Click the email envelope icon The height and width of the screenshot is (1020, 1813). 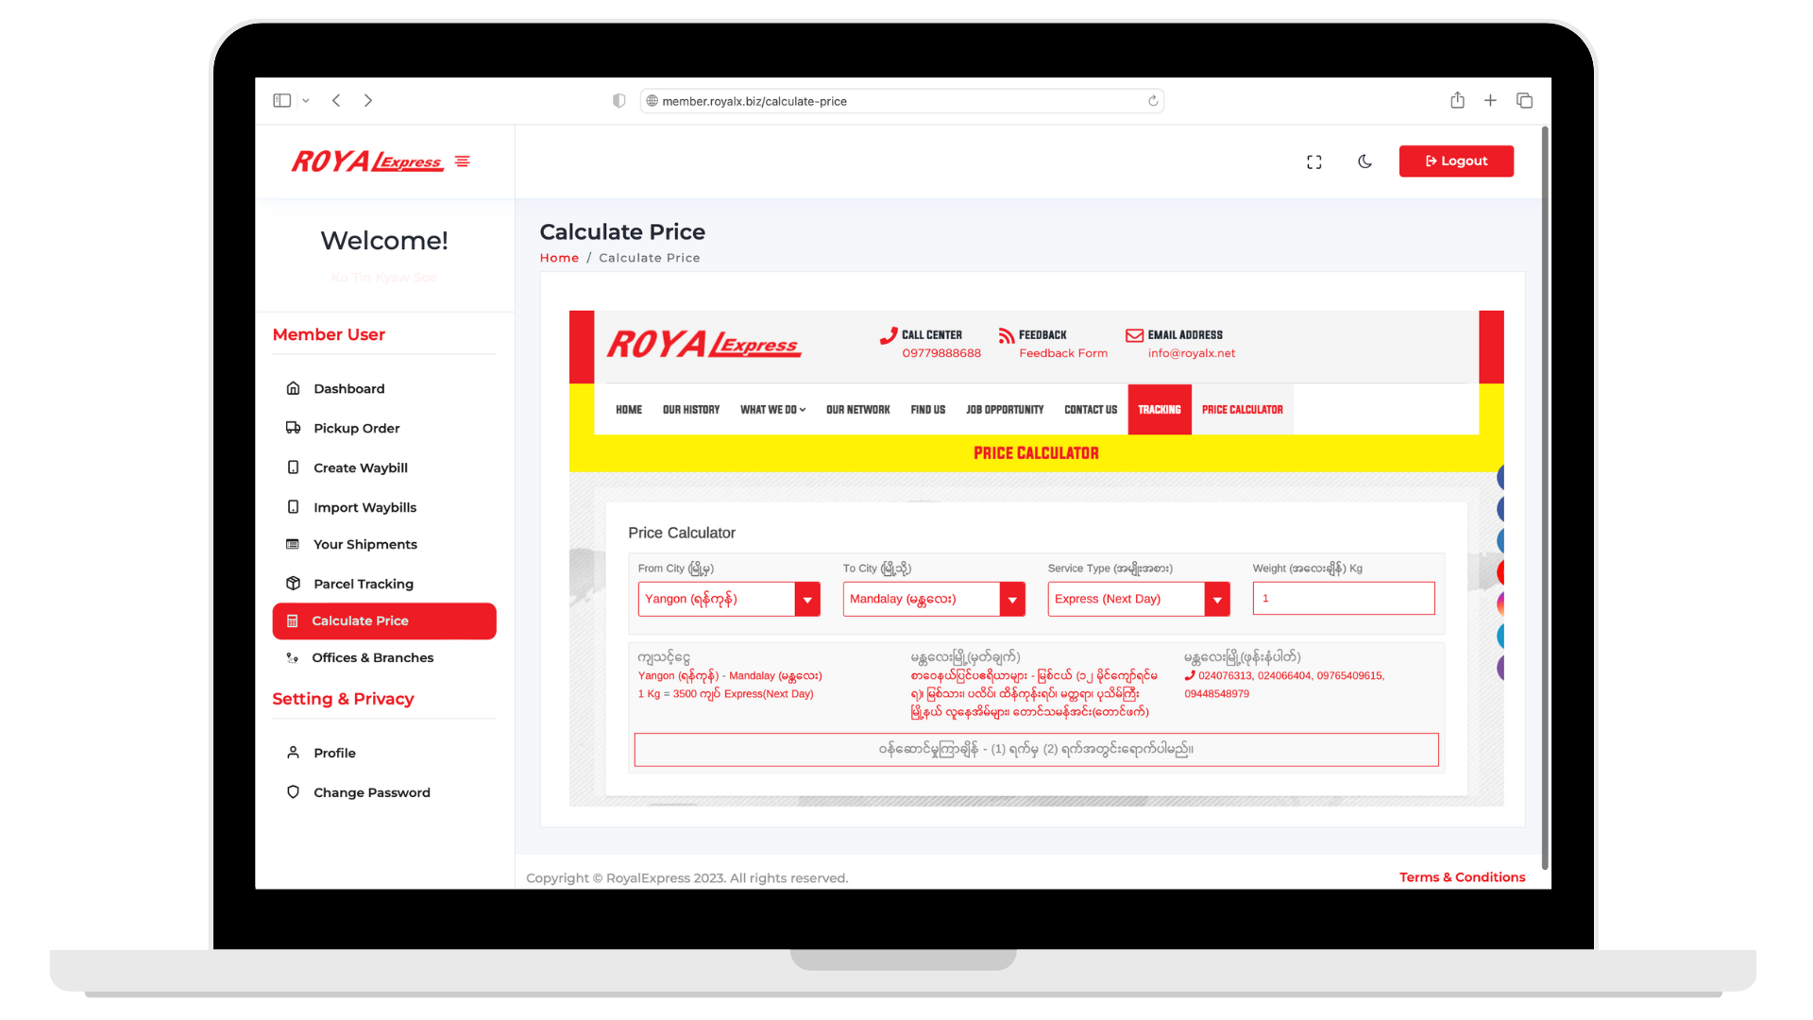[1134, 335]
